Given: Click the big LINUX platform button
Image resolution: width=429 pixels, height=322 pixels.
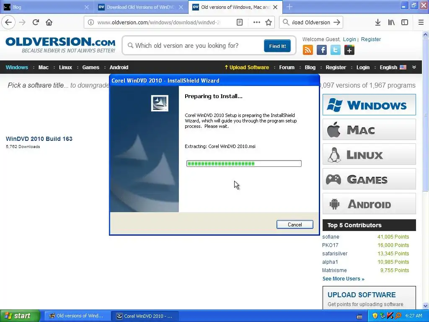Looking at the screenshot, I should pos(369,154).
